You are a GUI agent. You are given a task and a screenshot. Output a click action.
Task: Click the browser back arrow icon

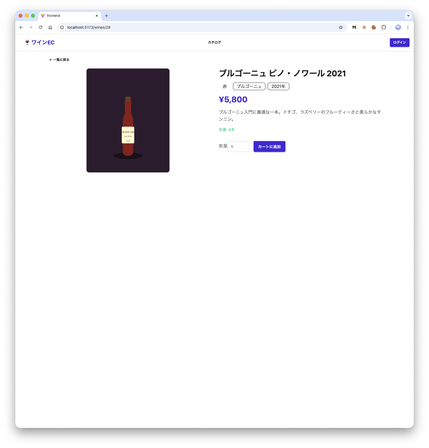(x=21, y=27)
